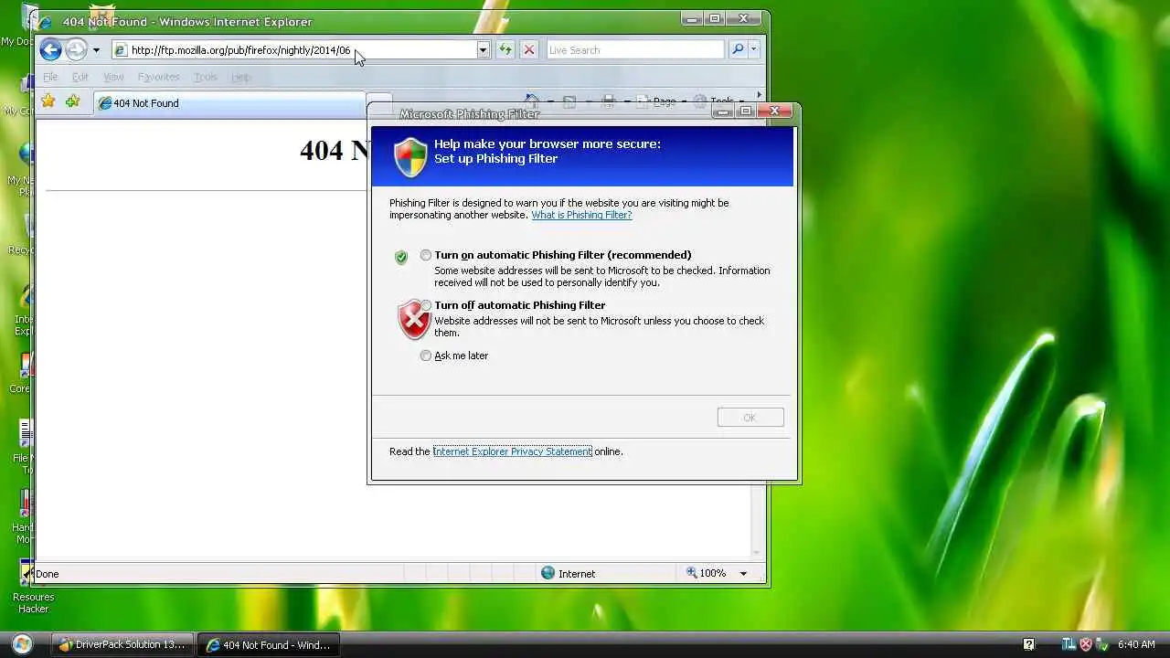Click the 6:40 AM clock

[1136, 644]
